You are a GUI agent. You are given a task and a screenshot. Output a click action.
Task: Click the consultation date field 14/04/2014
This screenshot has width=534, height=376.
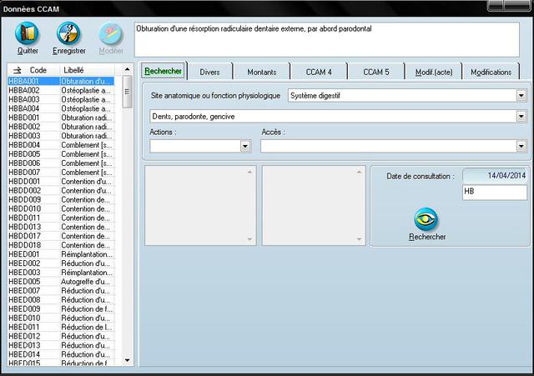tap(494, 176)
